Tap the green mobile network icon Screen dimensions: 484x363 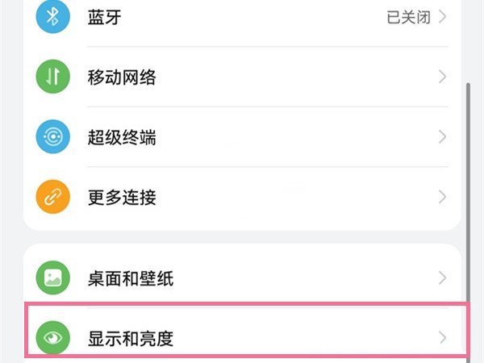coord(54,77)
